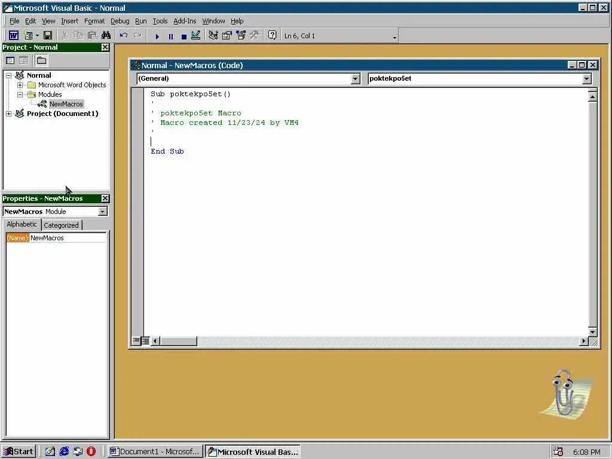Expand the Microsoft Word Objects folder
This screenshot has width=612, height=459.
(x=20, y=85)
